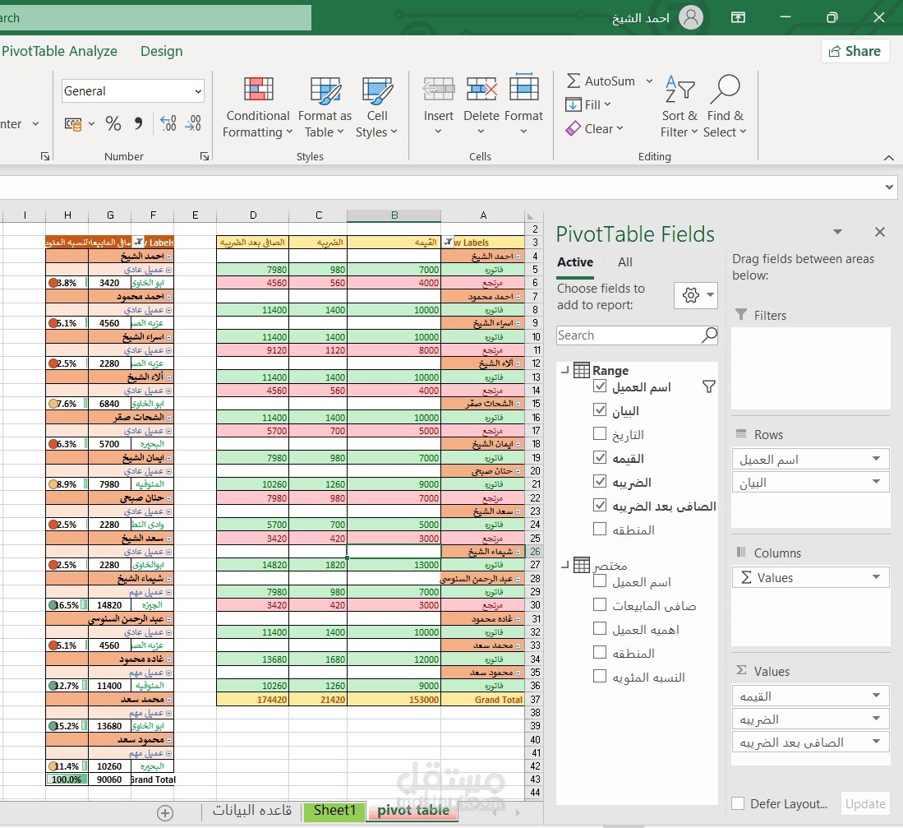Open Cell Styles gallery
Image resolution: width=903 pixels, height=828 pixels.
pyautogui.click(x=376, y=108)
